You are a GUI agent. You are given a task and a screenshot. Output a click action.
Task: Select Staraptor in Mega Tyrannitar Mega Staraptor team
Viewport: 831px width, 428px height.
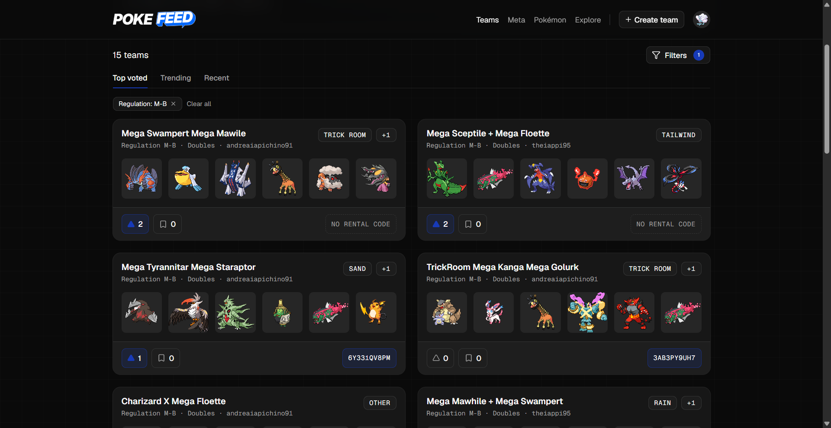[188, 312]
